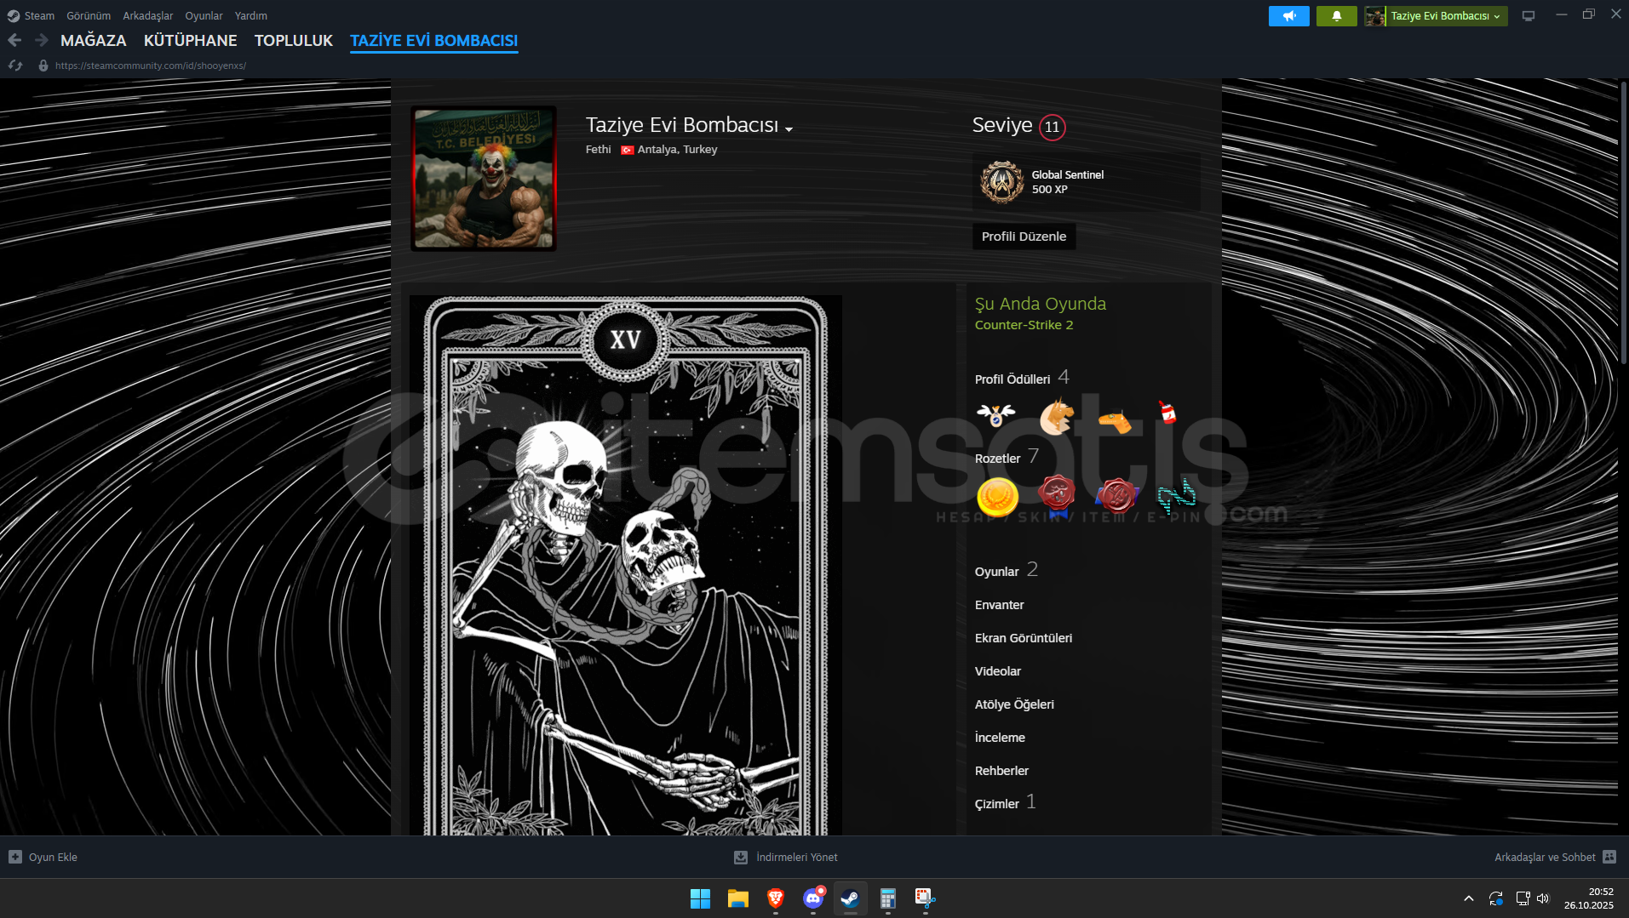Click the blue megaphone announcements button

tap(1288, 16)
